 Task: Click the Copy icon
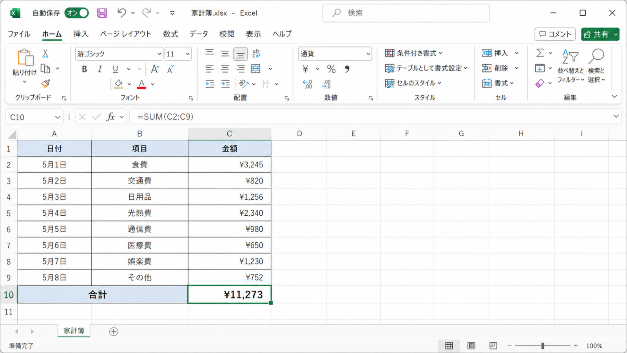click(x=46, y=69)
